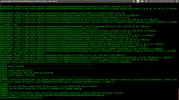The image size is (179, 100).
Task: Click the maven-plugin-descriptor-2.0.6.jar Downloaded line
Action: click(88, 10)
